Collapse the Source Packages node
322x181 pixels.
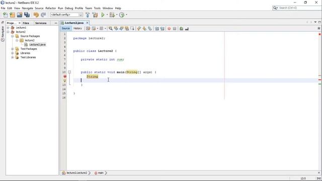(13, 36)
